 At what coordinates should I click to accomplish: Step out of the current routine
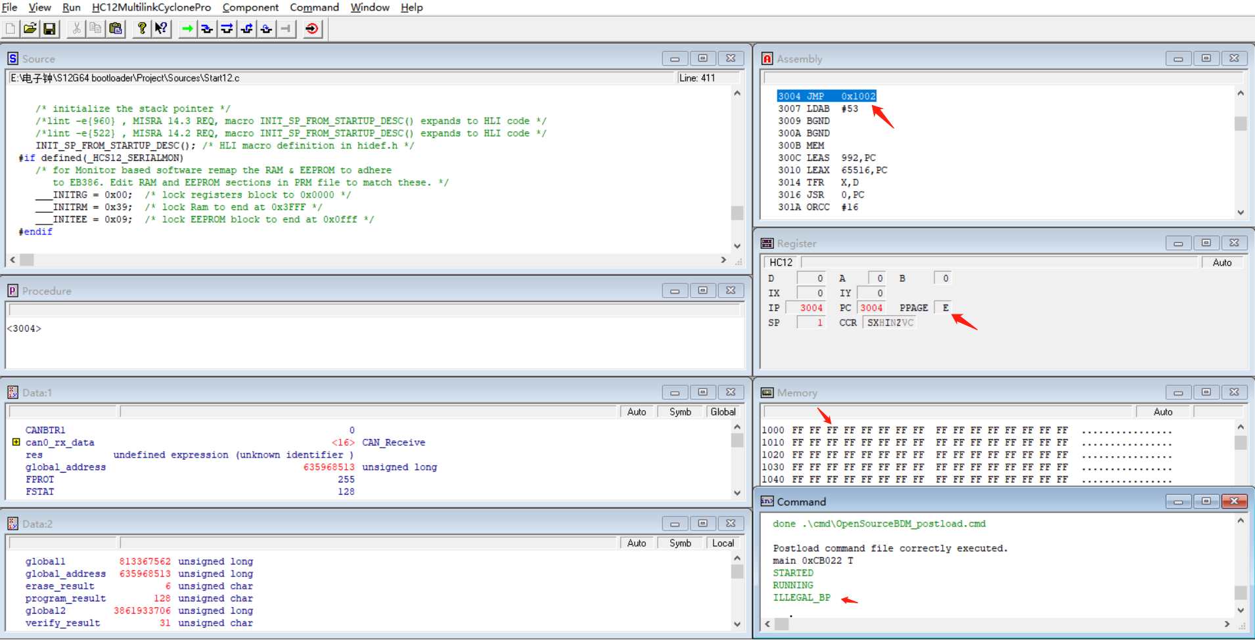coord(246,29)
